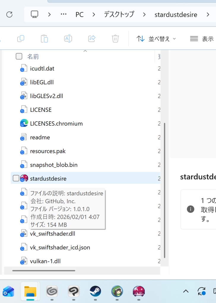The height and width of the screenshot is (303, 216).
Task: Navigate to PC in the breadcrumb
Action: click(x=80, y=14)
